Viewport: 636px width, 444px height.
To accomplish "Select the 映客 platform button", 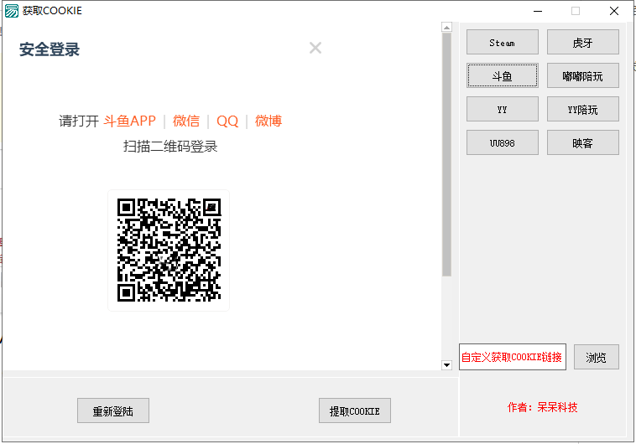I will (x=583, y=142).
